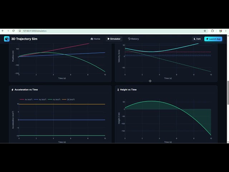The image size is (229, 172).
Task: Click the lightning bolt acceleration icon
Action: [x=13, y=90]
